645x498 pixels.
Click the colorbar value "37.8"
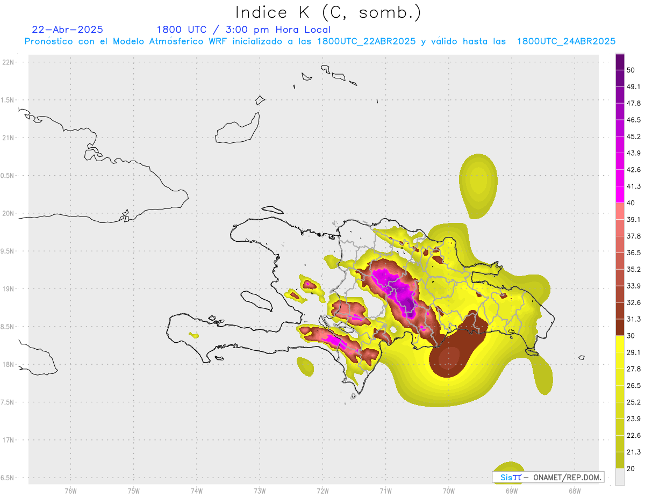point(633,236)
